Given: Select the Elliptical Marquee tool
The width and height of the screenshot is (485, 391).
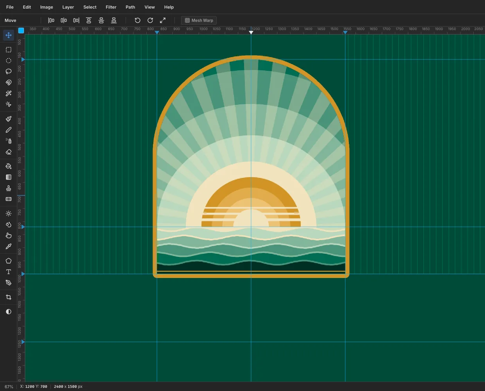Looking at the screenshot, I should click(9, 61).
